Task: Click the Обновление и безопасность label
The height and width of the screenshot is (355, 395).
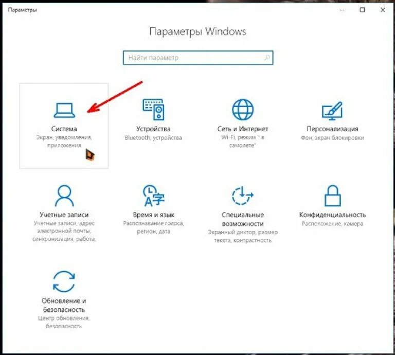Action: click(x=64, y=305)
